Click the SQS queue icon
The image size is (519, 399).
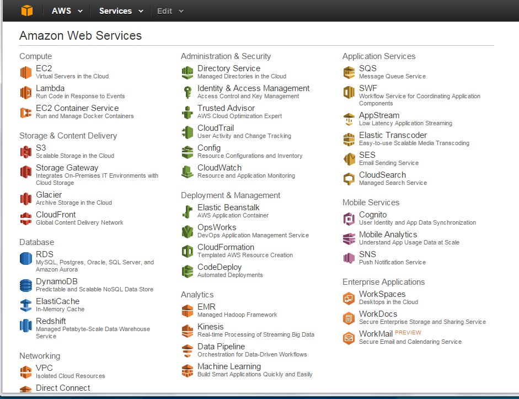click(x=349, y=72)
